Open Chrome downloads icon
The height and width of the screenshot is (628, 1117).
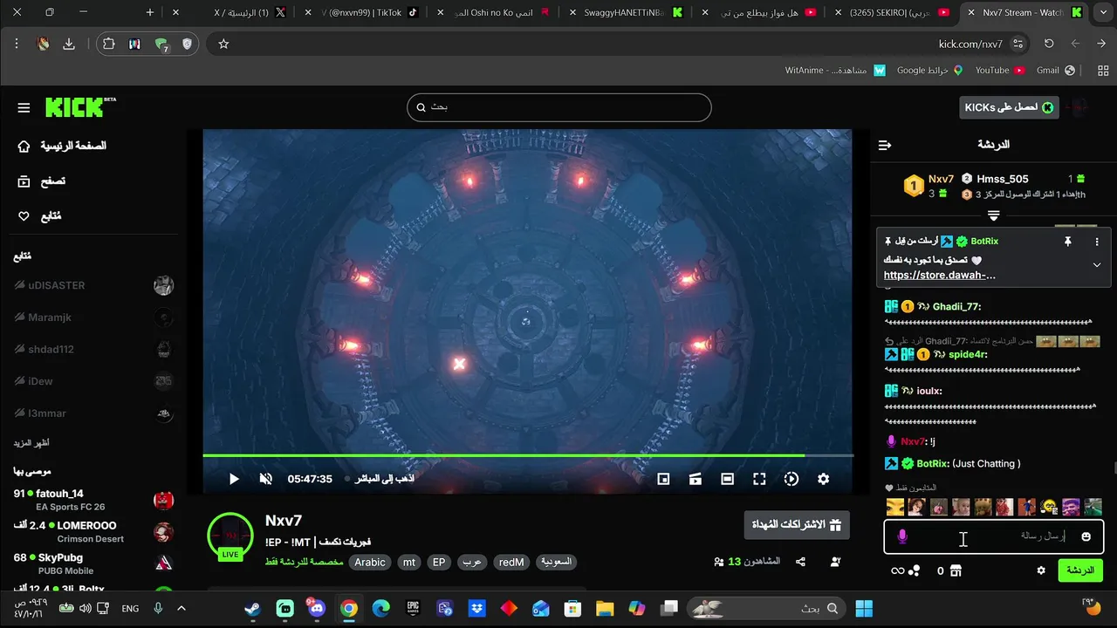click(69, 44)
